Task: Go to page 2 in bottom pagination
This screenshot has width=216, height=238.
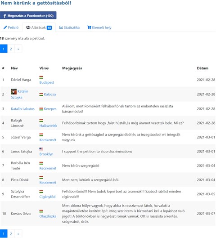Action: click(x=11, y=234)
